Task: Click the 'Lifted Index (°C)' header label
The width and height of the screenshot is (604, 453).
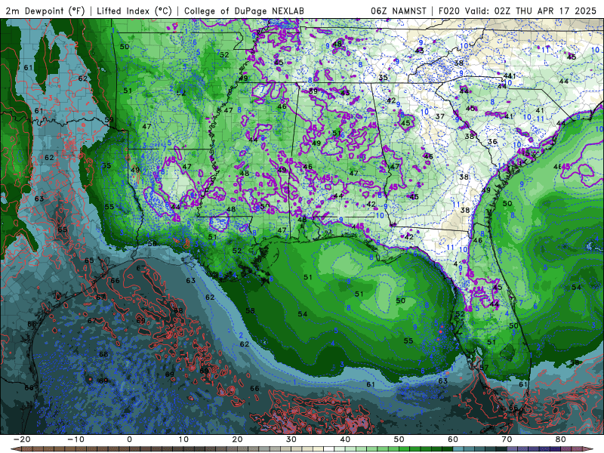Action: (134, 11)
